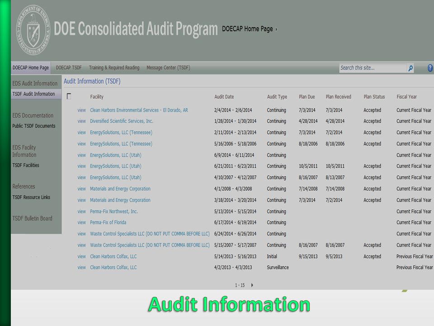
Task: Open Clean Harbors Colfax, LLC Initial audit facility link
Action: [x=113, y=256]
